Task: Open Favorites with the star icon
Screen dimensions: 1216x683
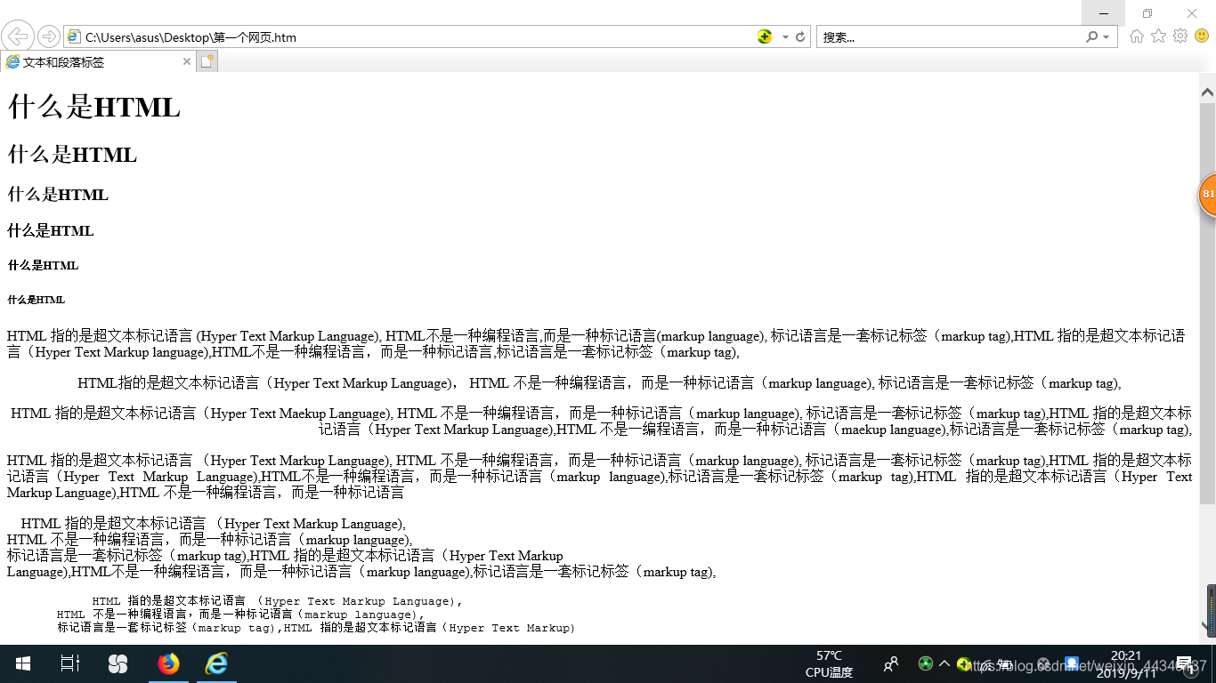Action: [1158, 36]
